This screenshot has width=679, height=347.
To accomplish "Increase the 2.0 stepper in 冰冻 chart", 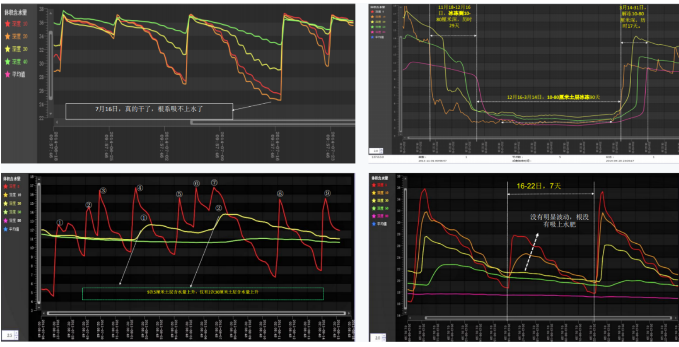I will click(382, 149).
